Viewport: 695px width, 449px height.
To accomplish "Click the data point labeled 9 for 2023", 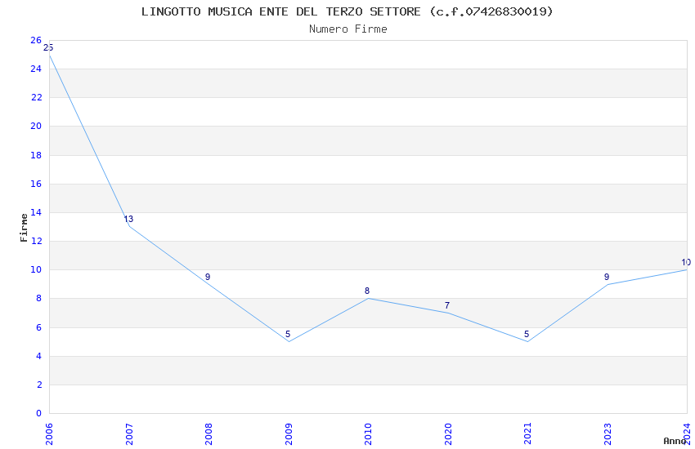I will click(x=607, y=277).
